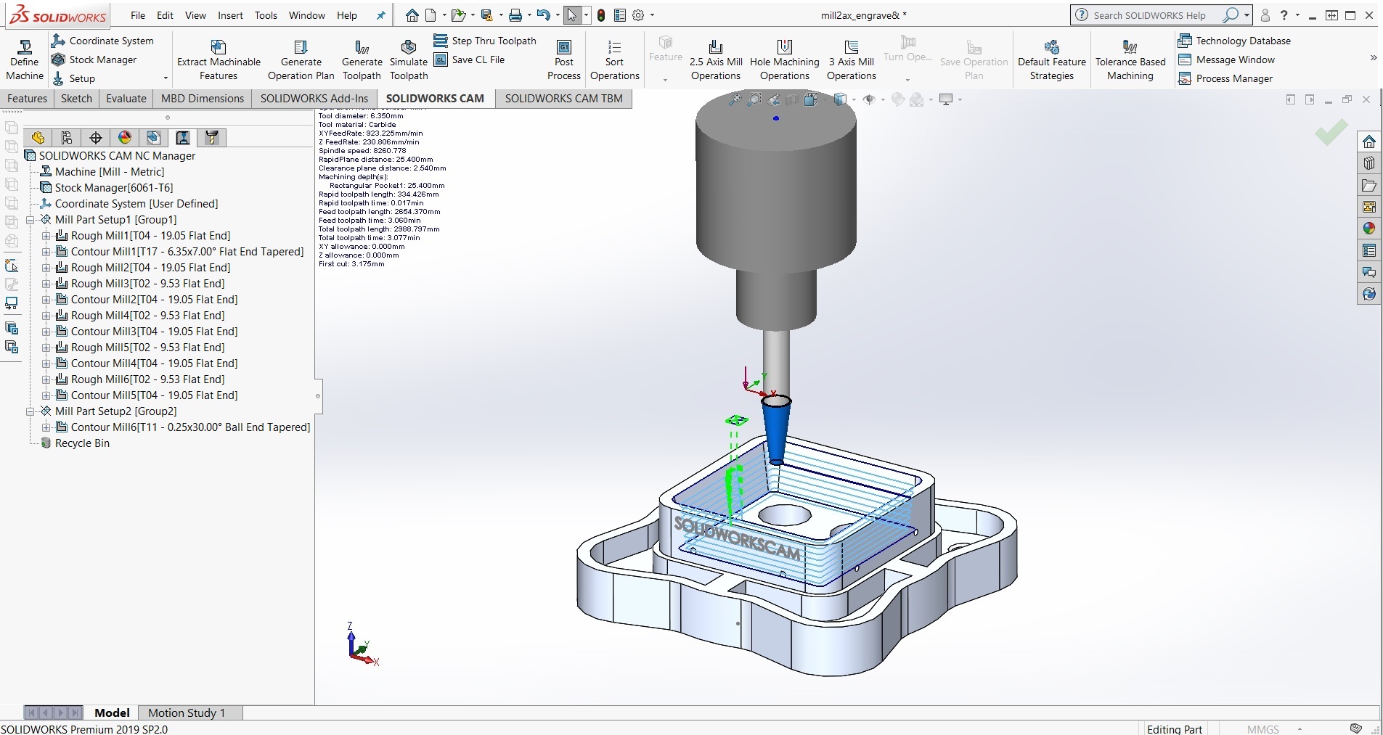This screenshot has height=735, width=1383.
Task: Open 3 Axis Mill Operations
Action: (852, 59)
